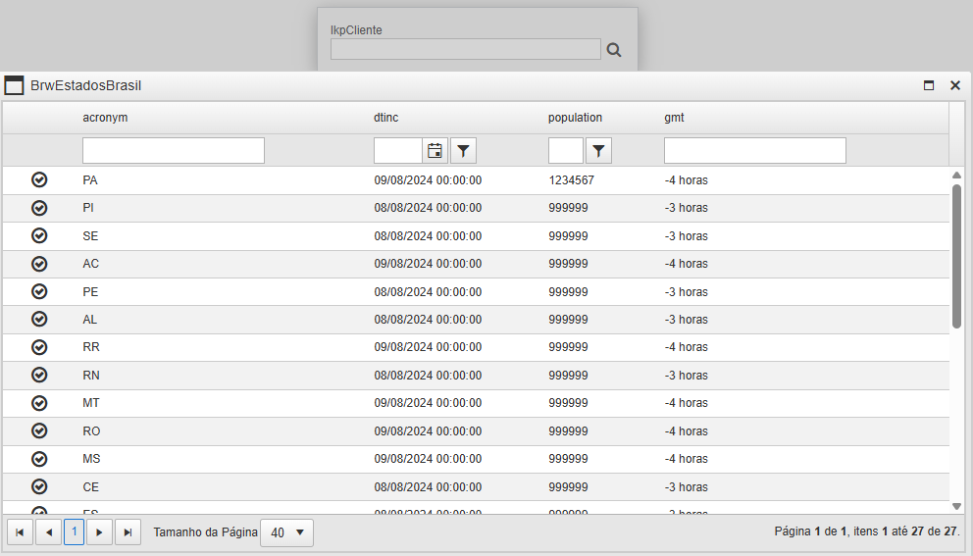
Task: Click the acronym cell RO
Action: click(x=91, y=430)
